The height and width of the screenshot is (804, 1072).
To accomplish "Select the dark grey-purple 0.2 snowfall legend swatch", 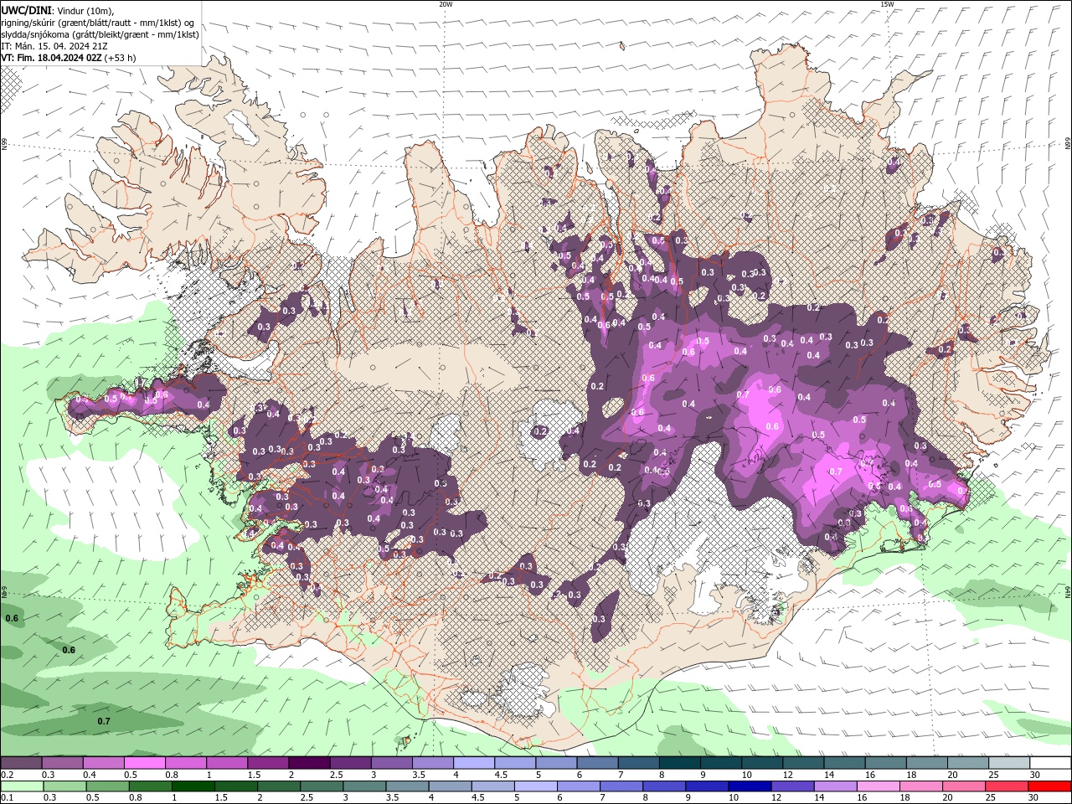I will pyautogui.click(x=21, y=763).
